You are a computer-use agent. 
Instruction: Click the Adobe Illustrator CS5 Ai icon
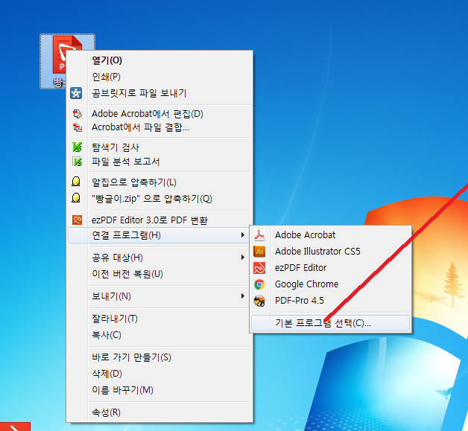coord(259,252)
